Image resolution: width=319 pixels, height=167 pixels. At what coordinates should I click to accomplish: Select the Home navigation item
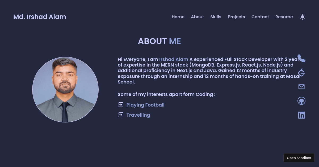(178, 17)
